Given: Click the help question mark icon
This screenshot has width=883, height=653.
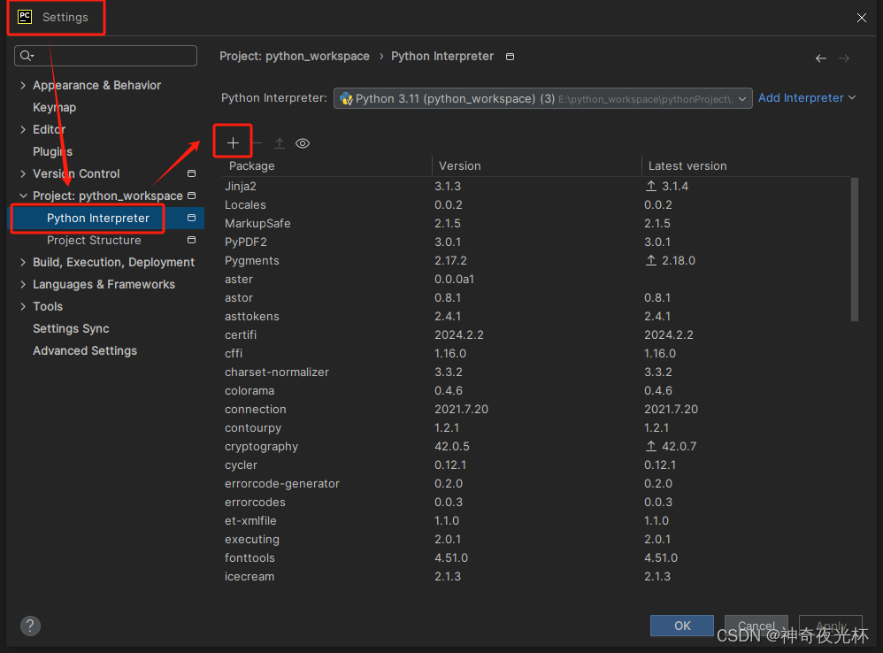Looking at the screenshot, I should pyautogui.click(x=30, y=625).
